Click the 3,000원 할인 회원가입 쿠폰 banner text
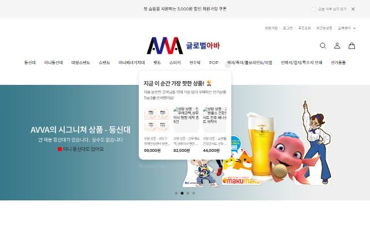The height and width of the screenshot is (231, 370). coord(185,9)
